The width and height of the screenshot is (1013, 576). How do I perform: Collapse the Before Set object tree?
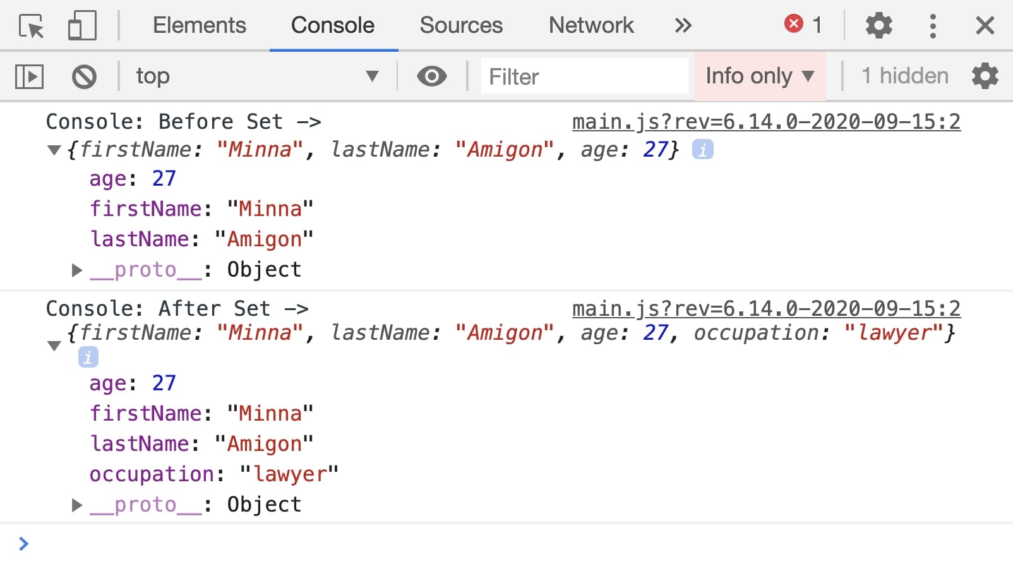click(55, 150)
